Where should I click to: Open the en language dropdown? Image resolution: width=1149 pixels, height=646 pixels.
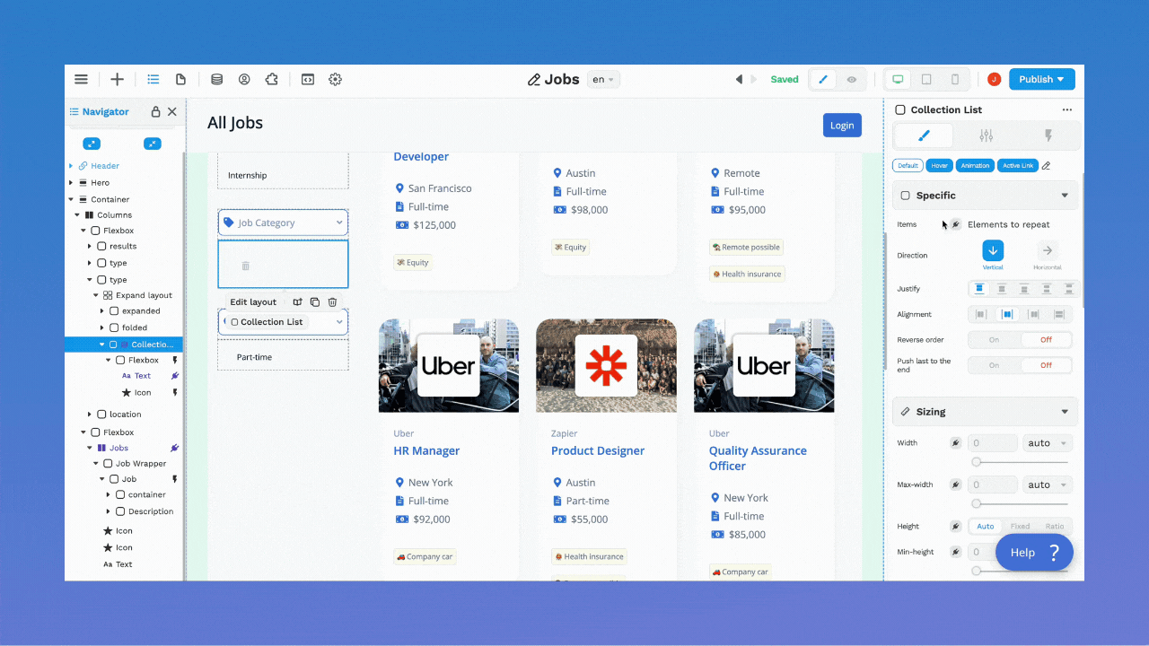click(603, 79)
